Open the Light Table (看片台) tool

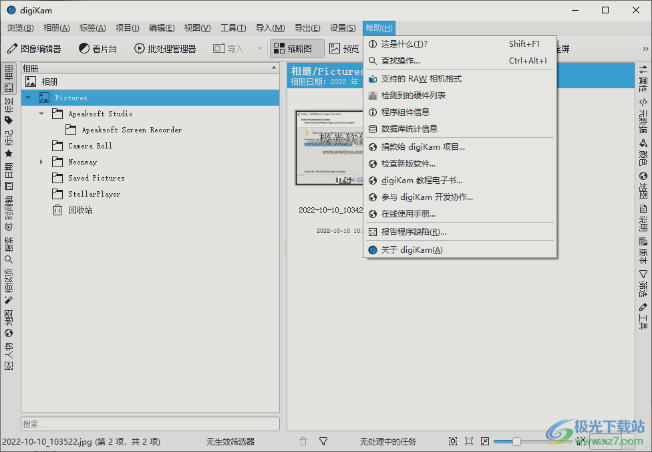(x=98, y=49)
